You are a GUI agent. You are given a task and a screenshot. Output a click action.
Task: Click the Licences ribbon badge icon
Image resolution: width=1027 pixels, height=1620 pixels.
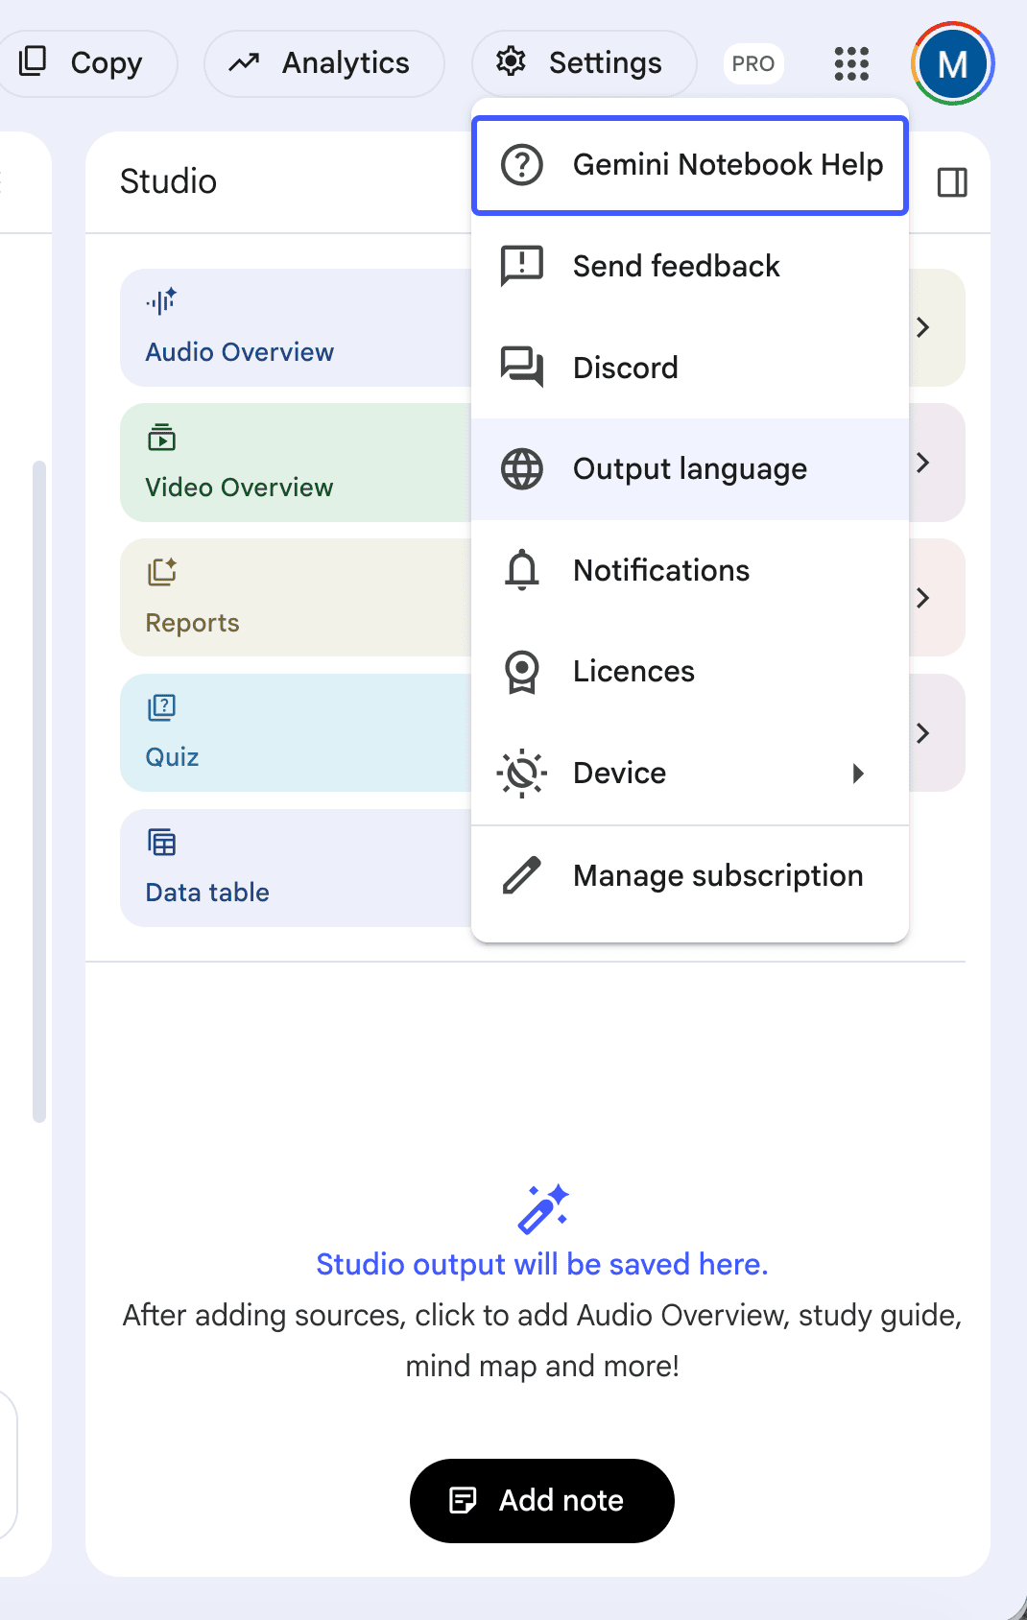click(x=522, y=672)
